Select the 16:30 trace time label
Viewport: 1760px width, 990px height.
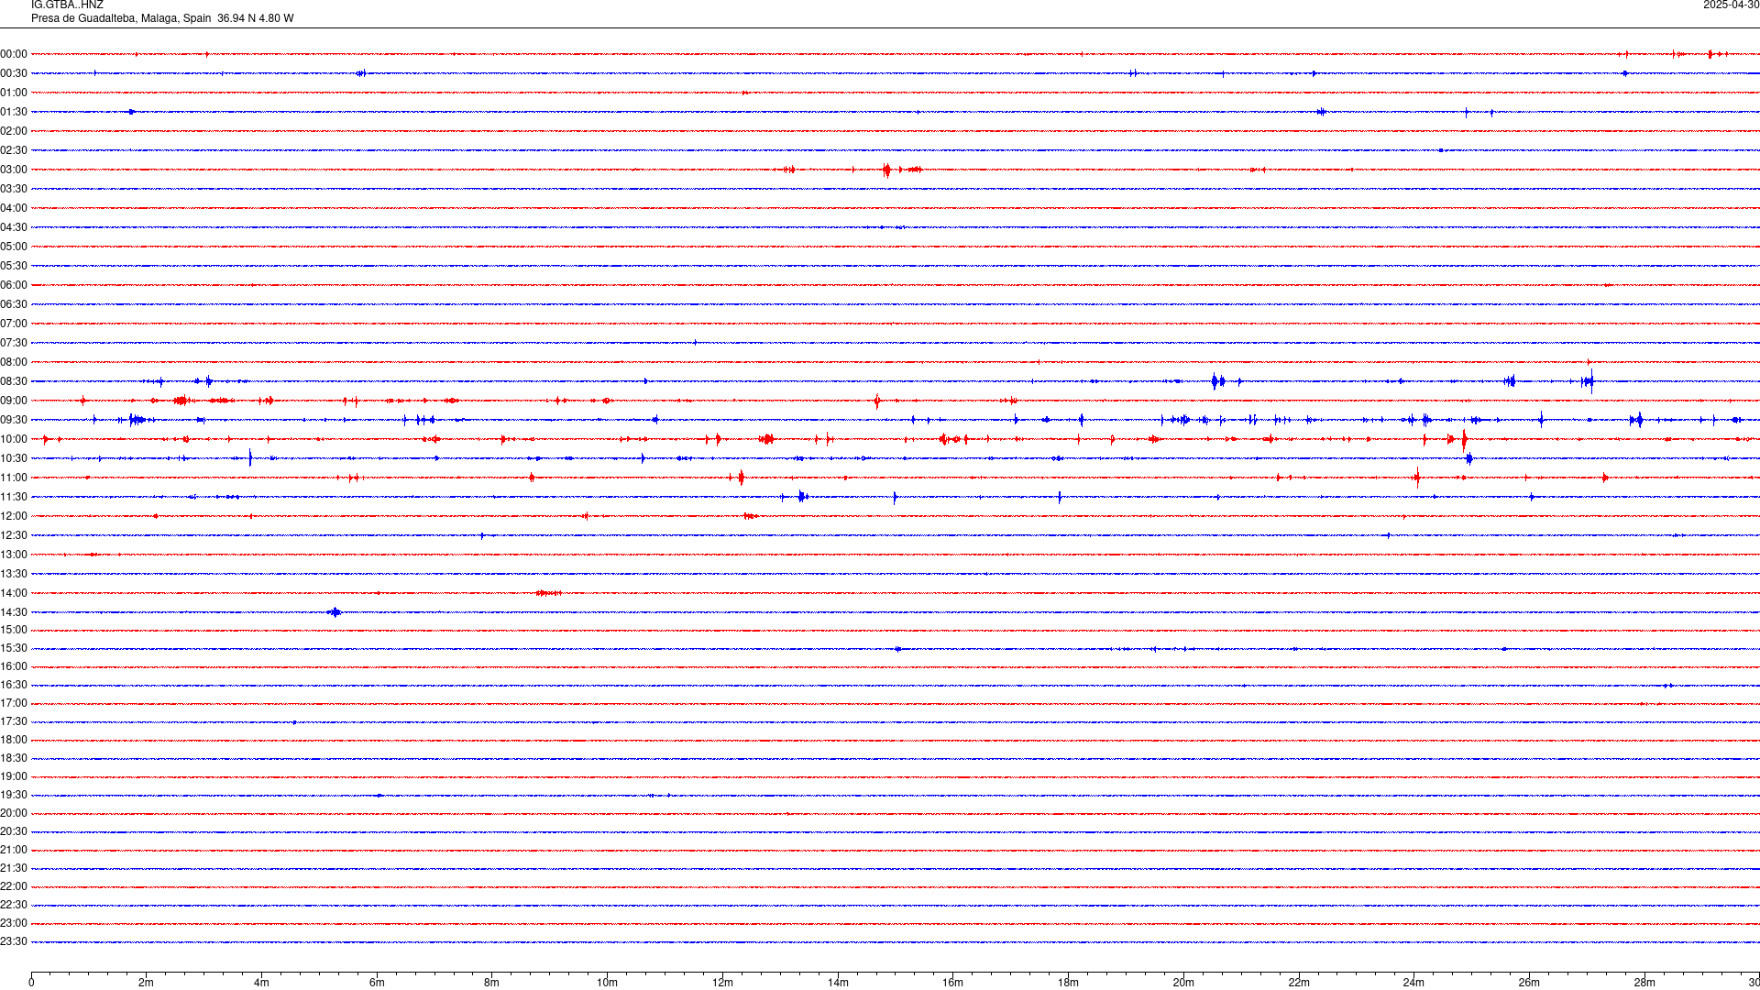tap(14, 685)
